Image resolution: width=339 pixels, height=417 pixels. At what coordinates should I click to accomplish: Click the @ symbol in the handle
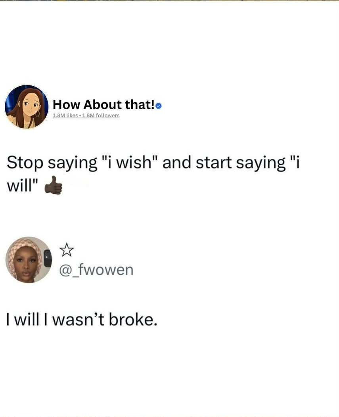coord(65,270)
